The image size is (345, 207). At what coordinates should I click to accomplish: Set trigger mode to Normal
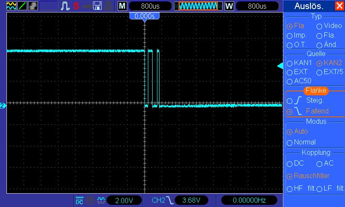(x=289, y=142)
